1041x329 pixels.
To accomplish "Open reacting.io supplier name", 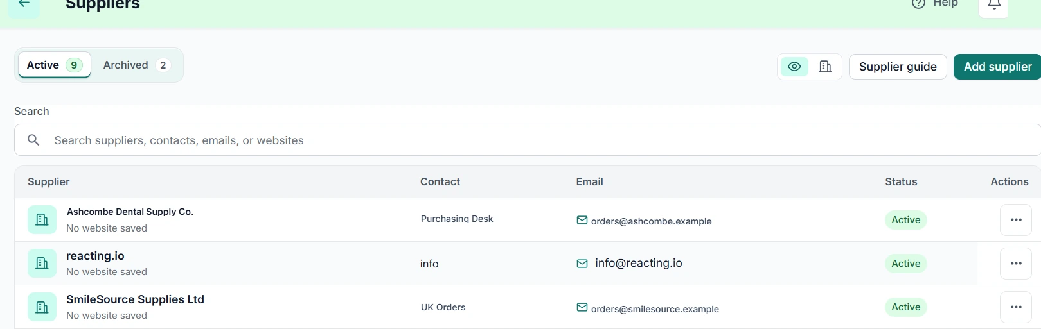I will [95, 255].
